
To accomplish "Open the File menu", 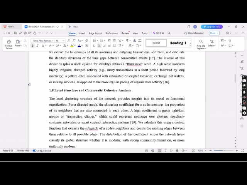I will pyautogui.click(x=7, y=33).
